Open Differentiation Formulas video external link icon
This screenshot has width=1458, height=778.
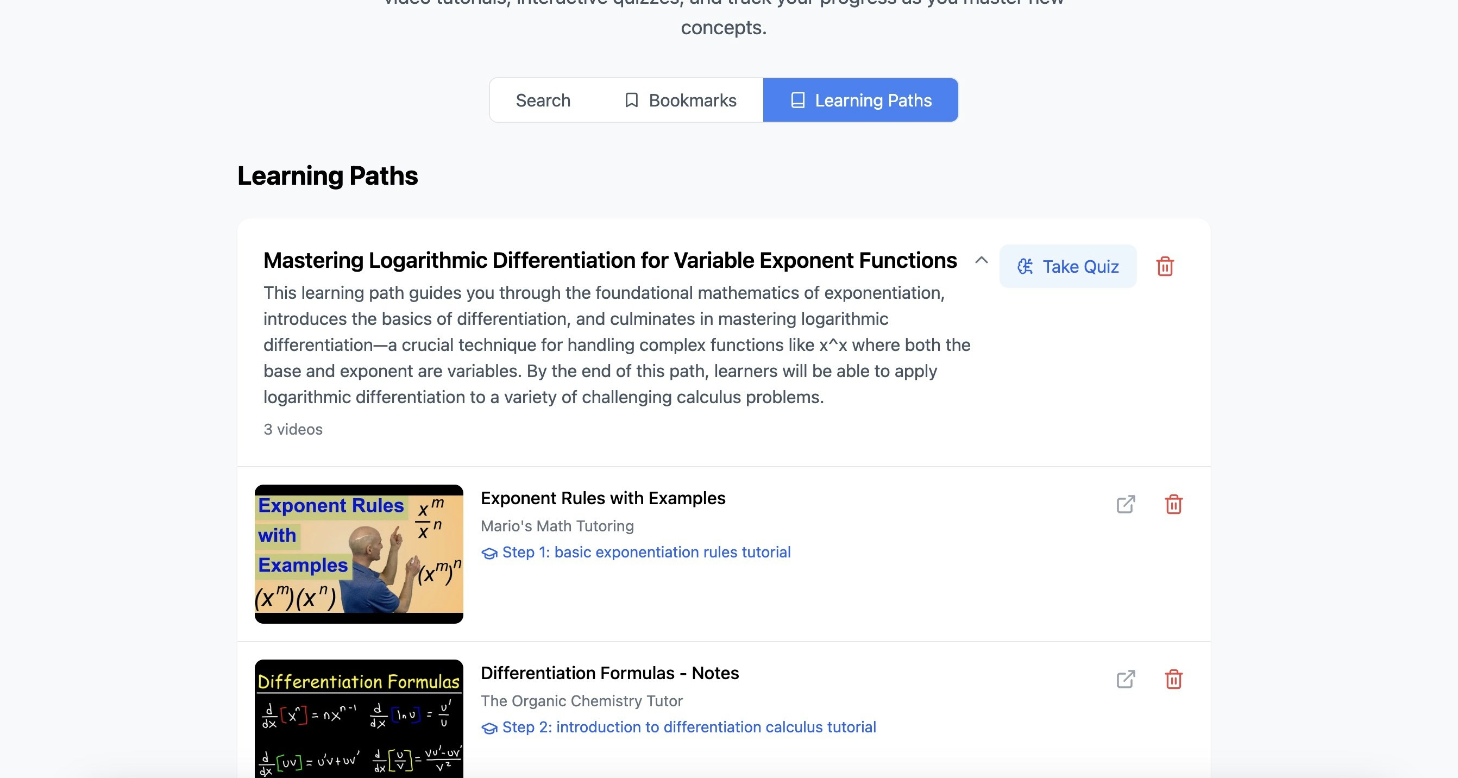[x=1125, y=679]
